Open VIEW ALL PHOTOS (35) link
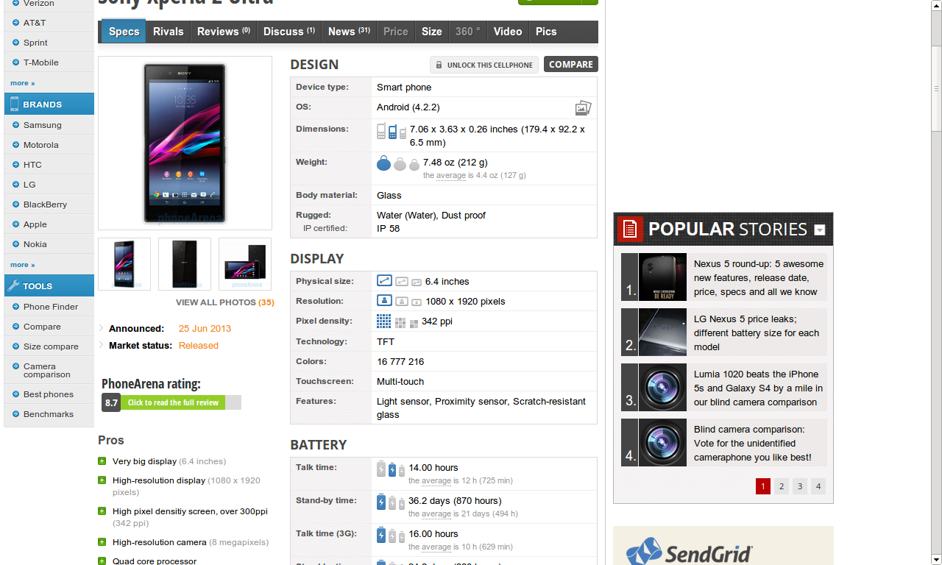This screenshot has width=942, height=565. (x=225, y=302)
